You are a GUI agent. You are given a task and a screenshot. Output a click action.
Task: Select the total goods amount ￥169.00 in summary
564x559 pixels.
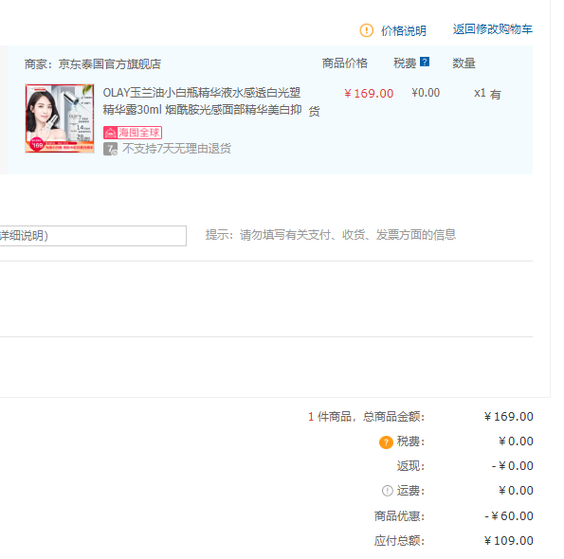(509, 417)
